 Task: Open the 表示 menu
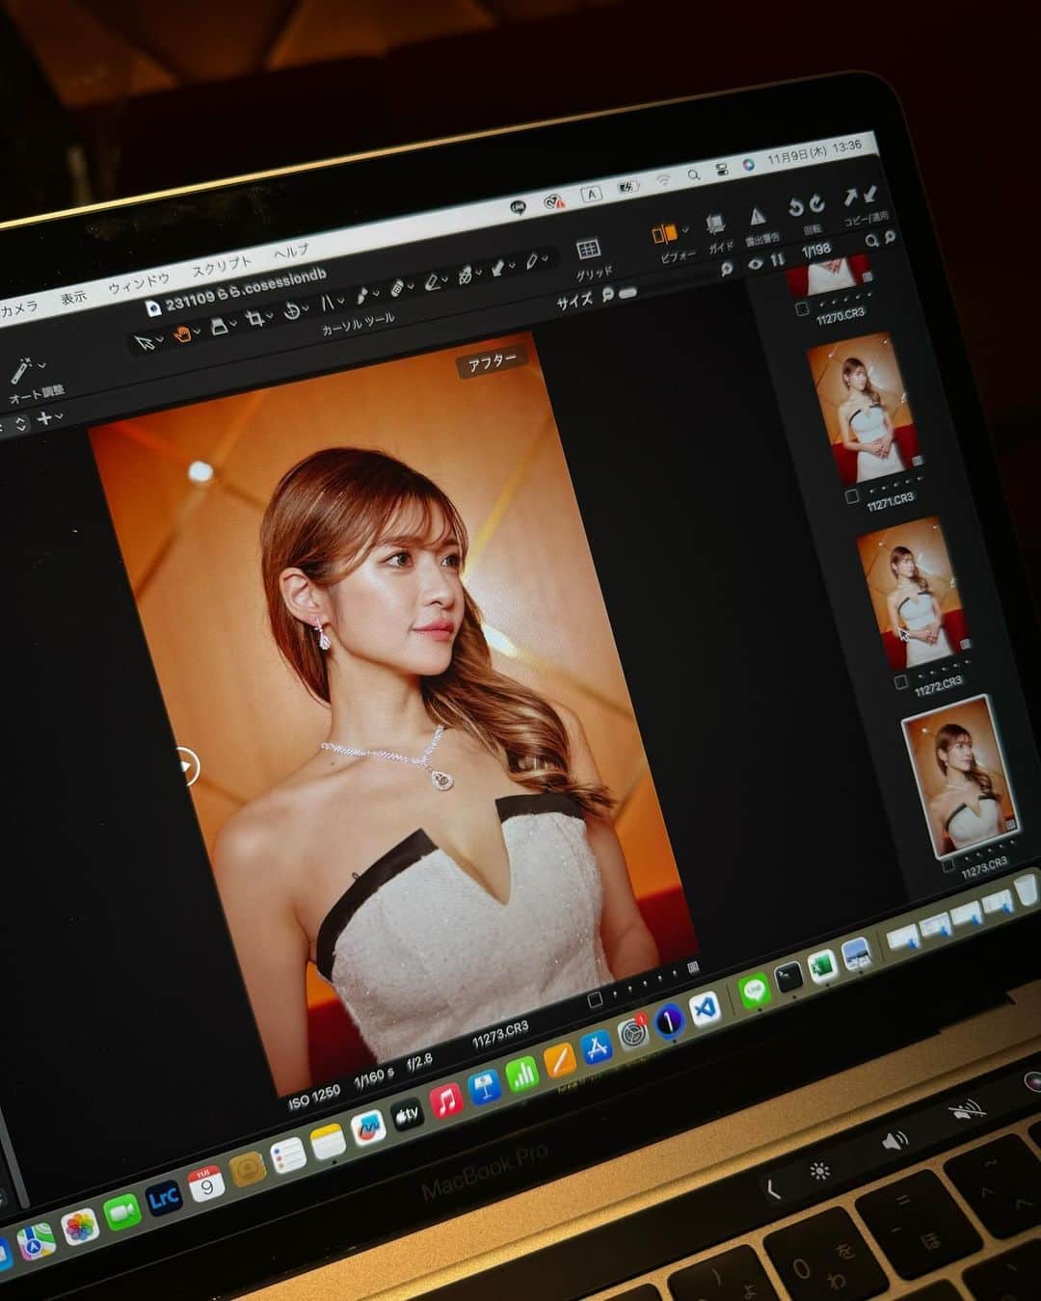click(73, 297)
